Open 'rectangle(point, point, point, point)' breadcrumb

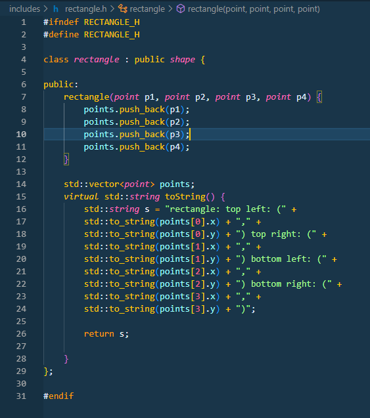pos(254,9)
